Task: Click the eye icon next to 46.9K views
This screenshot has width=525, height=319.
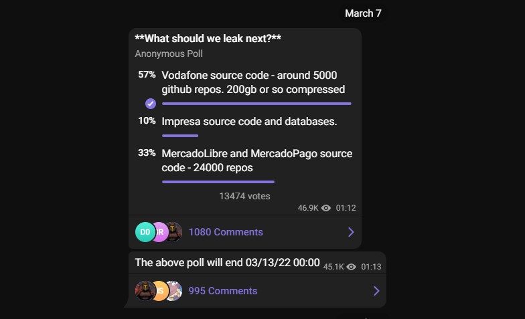Action: 326,208
